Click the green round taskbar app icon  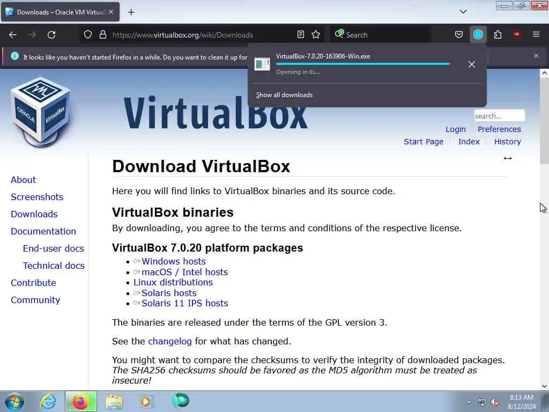[x=181, y=401]
